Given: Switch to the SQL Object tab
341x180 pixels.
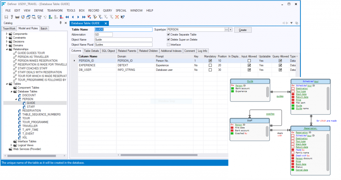Looking at the screenshot, I should coord(109,51).
